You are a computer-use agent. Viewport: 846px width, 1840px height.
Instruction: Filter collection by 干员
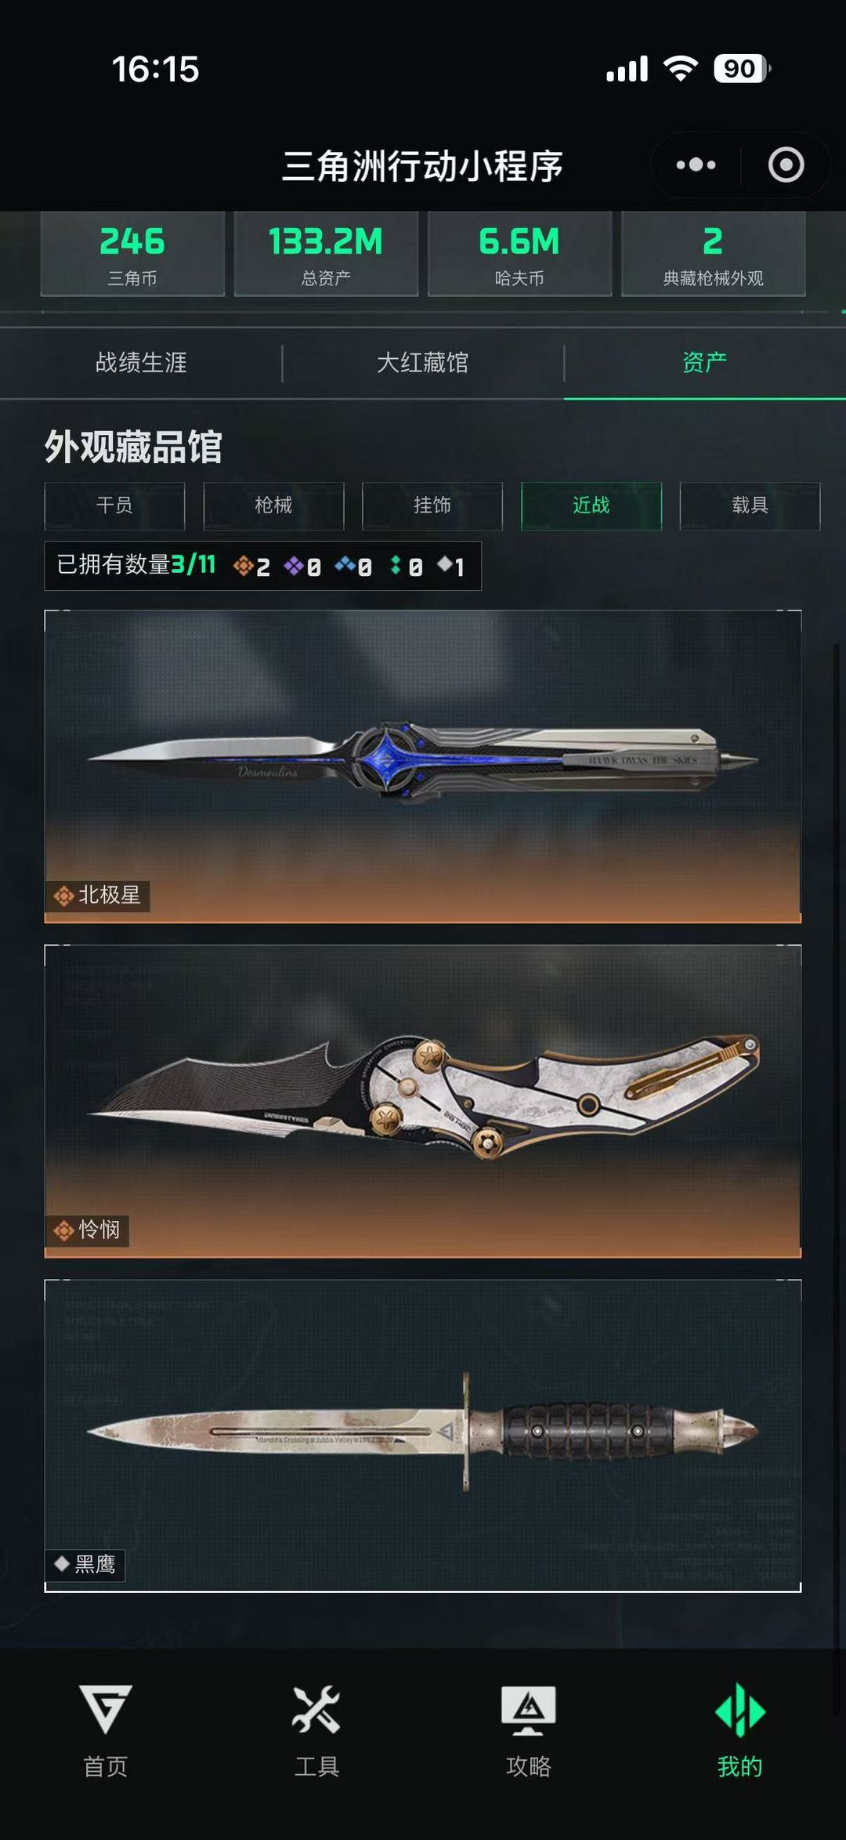click(114, 505)
